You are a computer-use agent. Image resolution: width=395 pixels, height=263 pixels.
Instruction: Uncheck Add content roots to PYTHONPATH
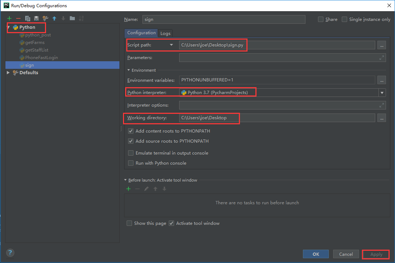131,131
